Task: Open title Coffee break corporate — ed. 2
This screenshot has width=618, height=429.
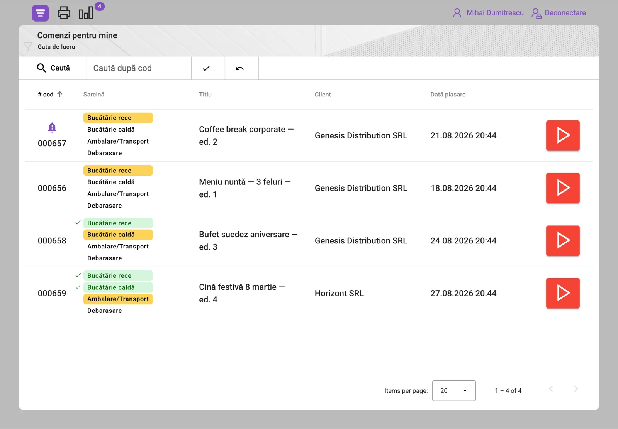Action: coord(246,135)
